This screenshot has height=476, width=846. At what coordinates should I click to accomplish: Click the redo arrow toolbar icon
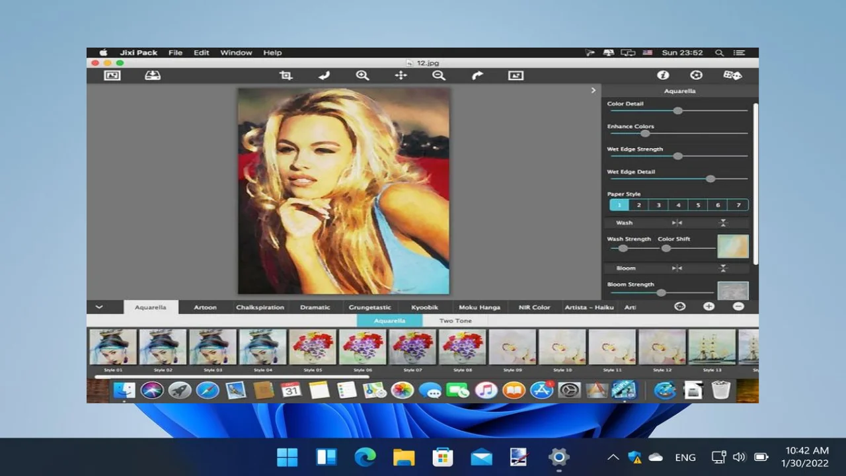pos(477,75)
